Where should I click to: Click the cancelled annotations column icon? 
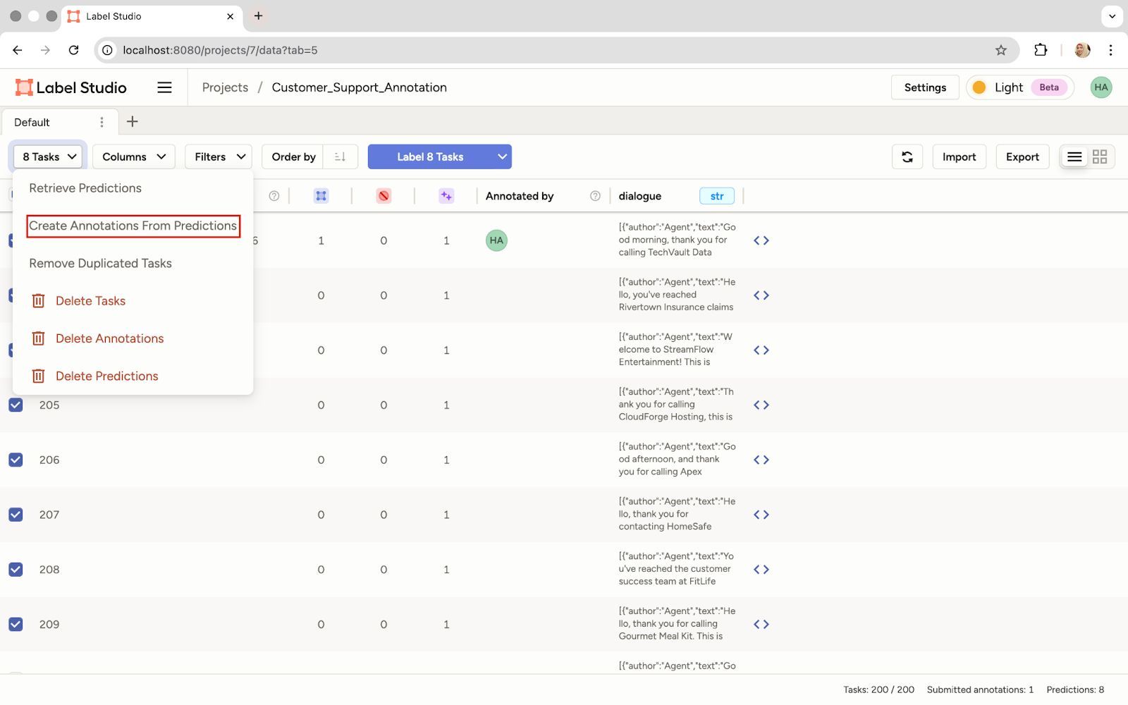(384, 196)
